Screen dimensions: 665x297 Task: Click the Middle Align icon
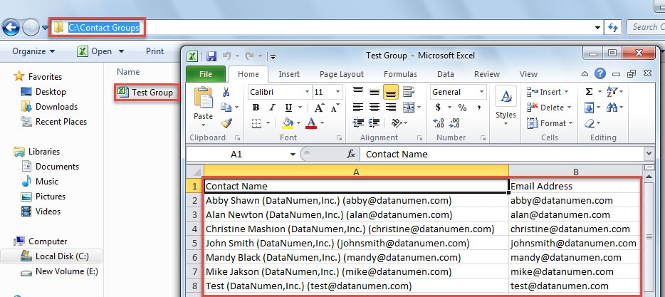(374, 92)
